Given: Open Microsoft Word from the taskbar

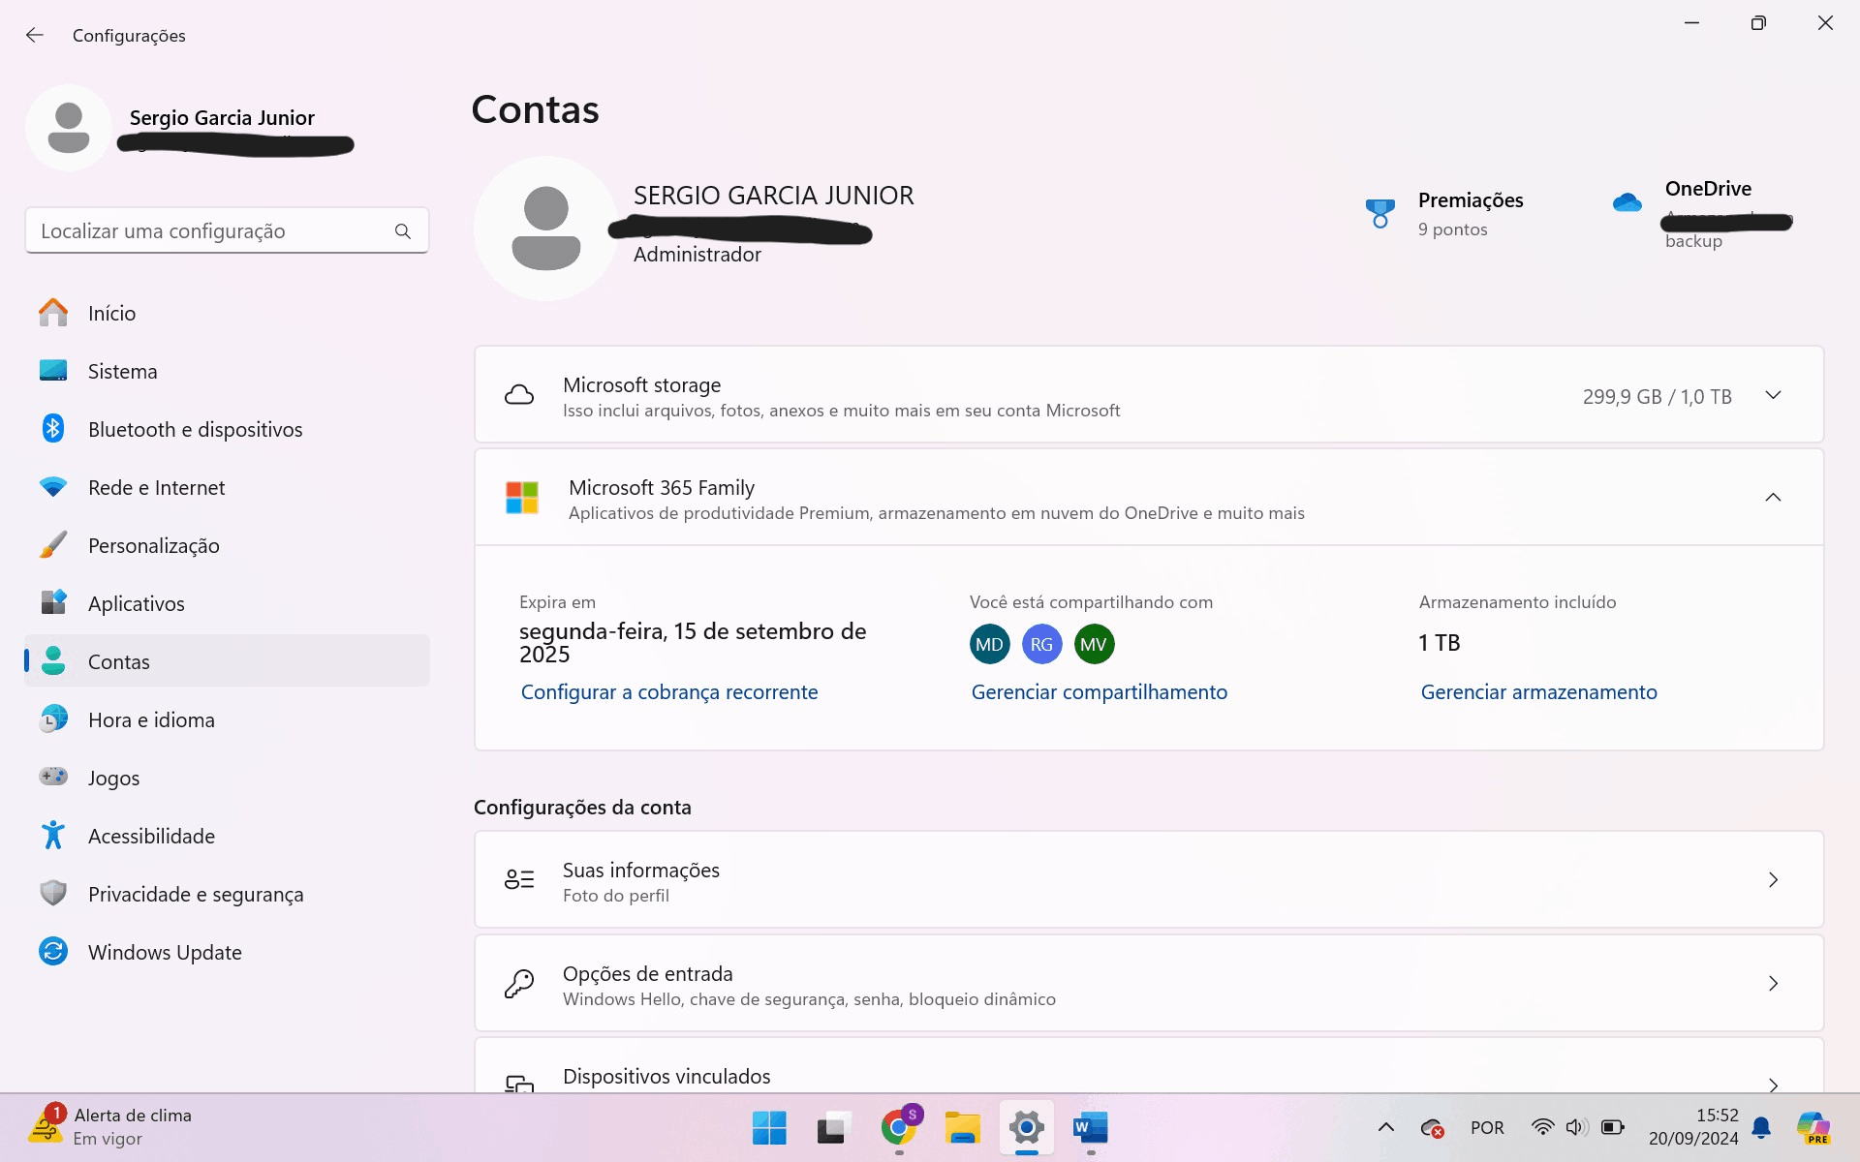Looking at the screenshot, I should click(x=1091, y=1128).
